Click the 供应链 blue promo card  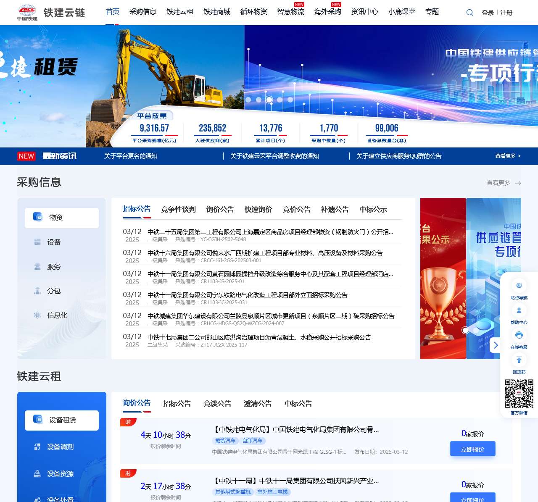(493, 279)
